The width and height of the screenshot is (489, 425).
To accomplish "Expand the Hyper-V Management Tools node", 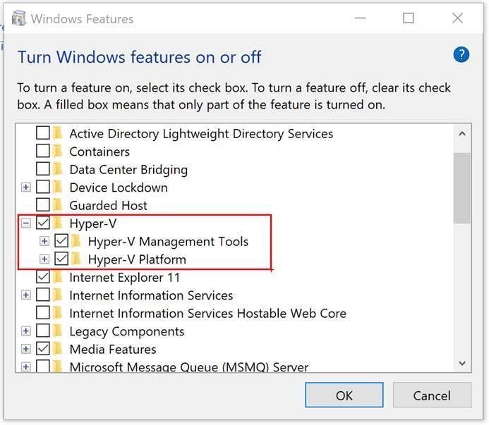I will tap(44, 242).
